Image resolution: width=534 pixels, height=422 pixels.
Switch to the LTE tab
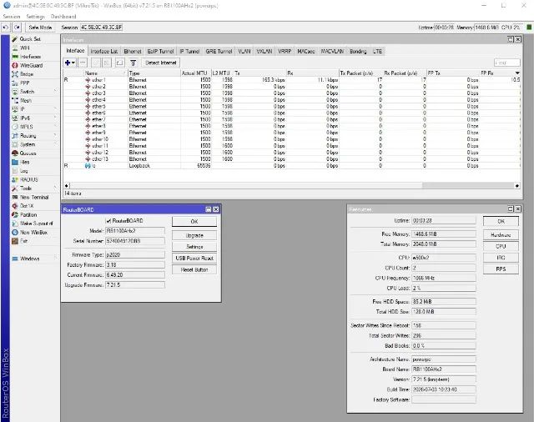[x=377, y=52]
